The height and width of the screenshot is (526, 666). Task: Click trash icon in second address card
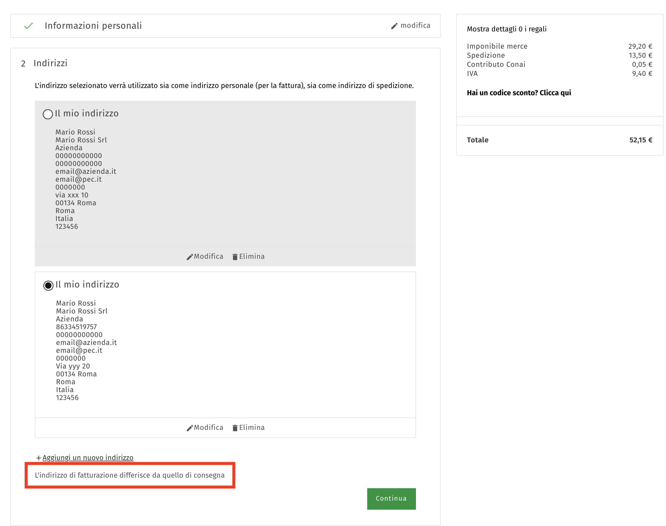[235, 428]
